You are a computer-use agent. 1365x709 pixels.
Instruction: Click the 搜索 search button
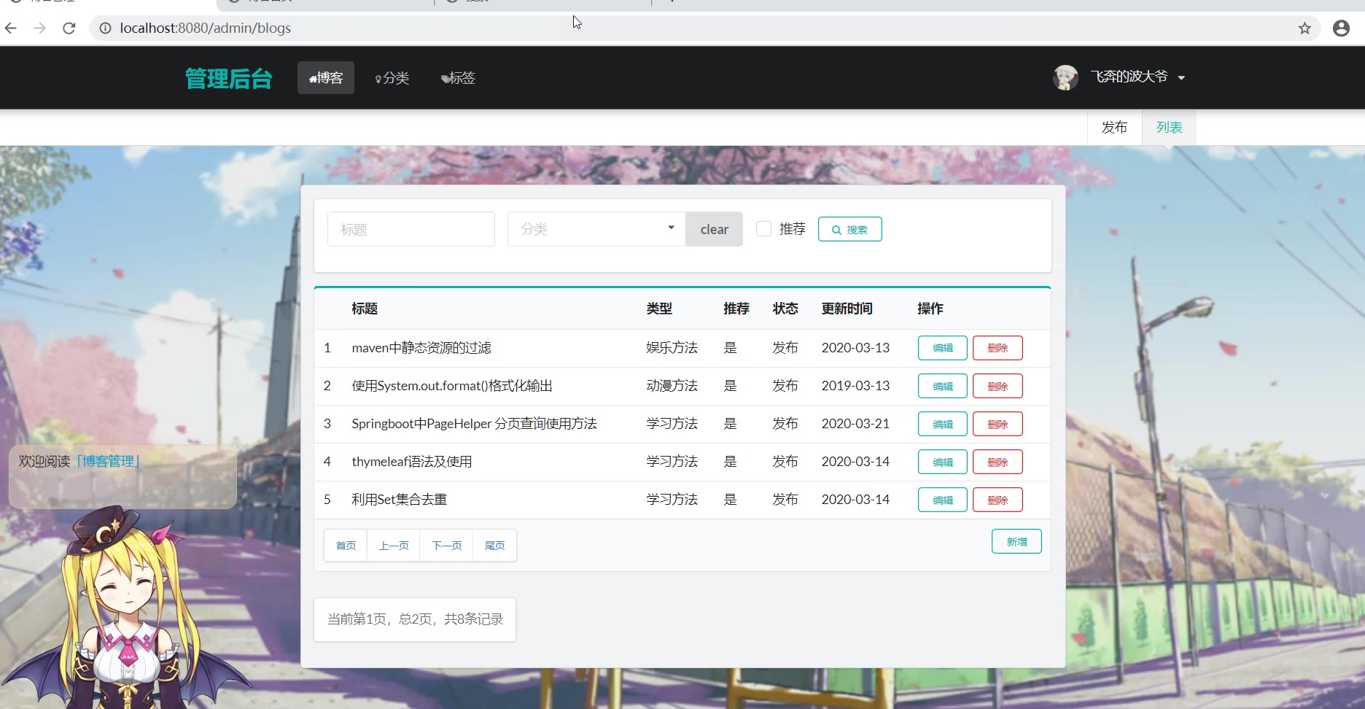850,229
